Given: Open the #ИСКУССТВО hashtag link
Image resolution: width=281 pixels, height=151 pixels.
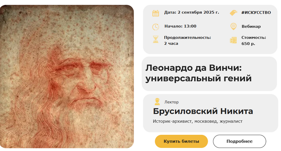Looking at the screenshot, I should (x=256, y=12).
